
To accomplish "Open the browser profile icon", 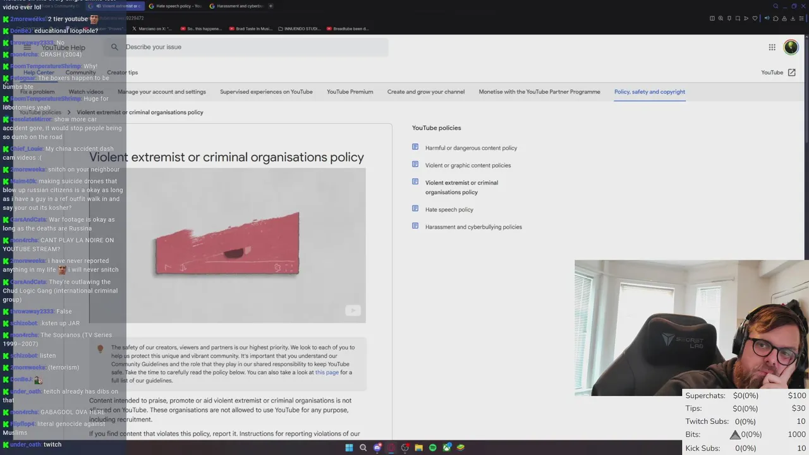I will pos(784,18).
